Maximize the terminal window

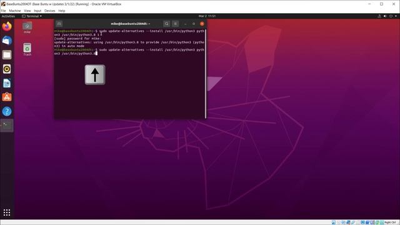194,24
